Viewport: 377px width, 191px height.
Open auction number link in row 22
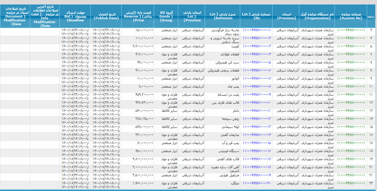[350, 183]
